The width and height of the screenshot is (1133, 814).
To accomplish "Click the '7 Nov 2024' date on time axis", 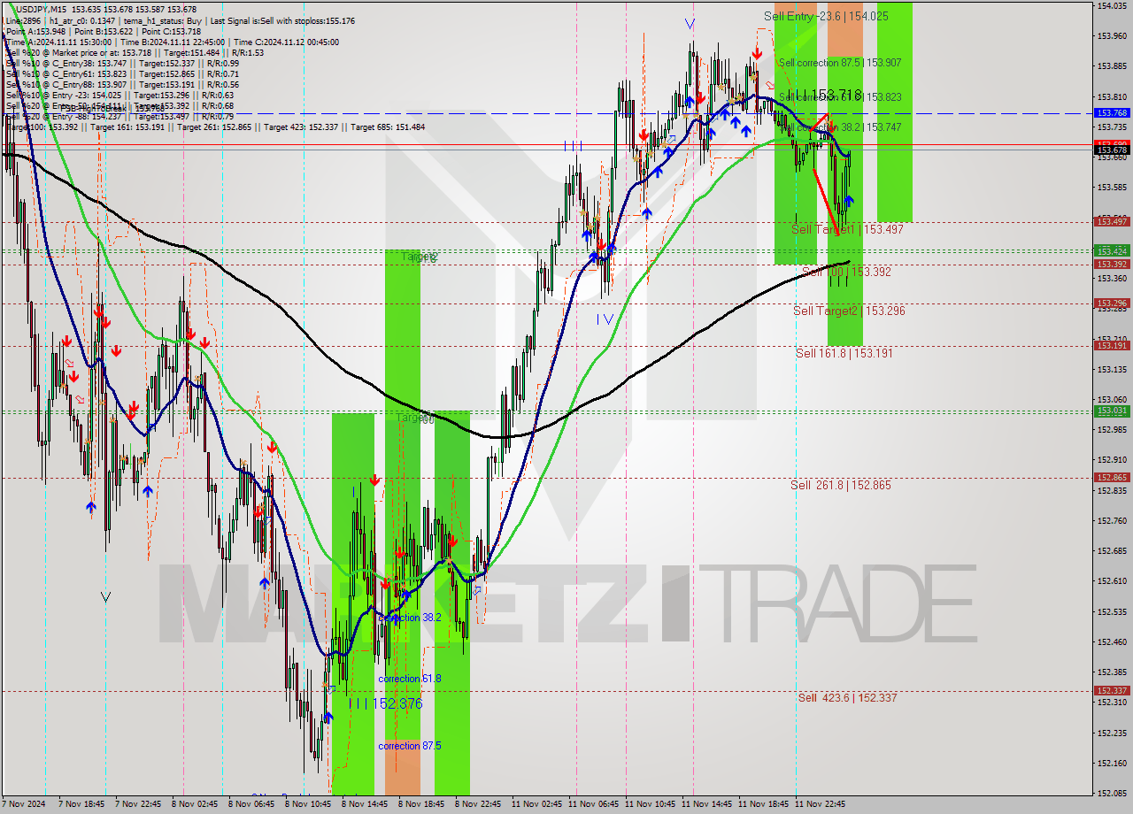I will (x=21, y=804).
